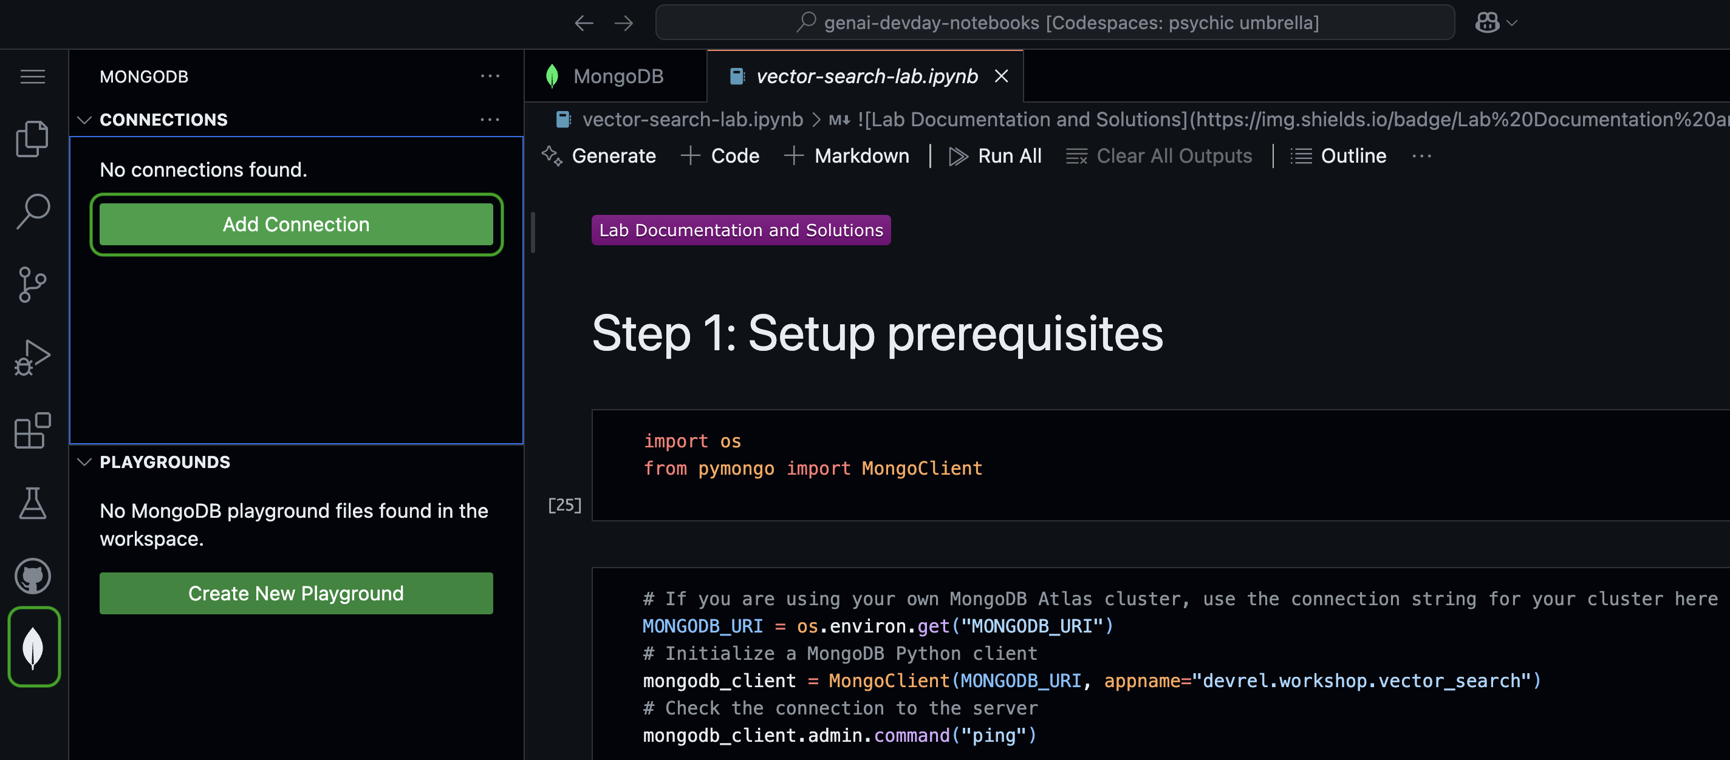The image size is (1730, 760).
Task: Open the MongoDB leaf view in activity bar
Action: [x=33, y=647]
